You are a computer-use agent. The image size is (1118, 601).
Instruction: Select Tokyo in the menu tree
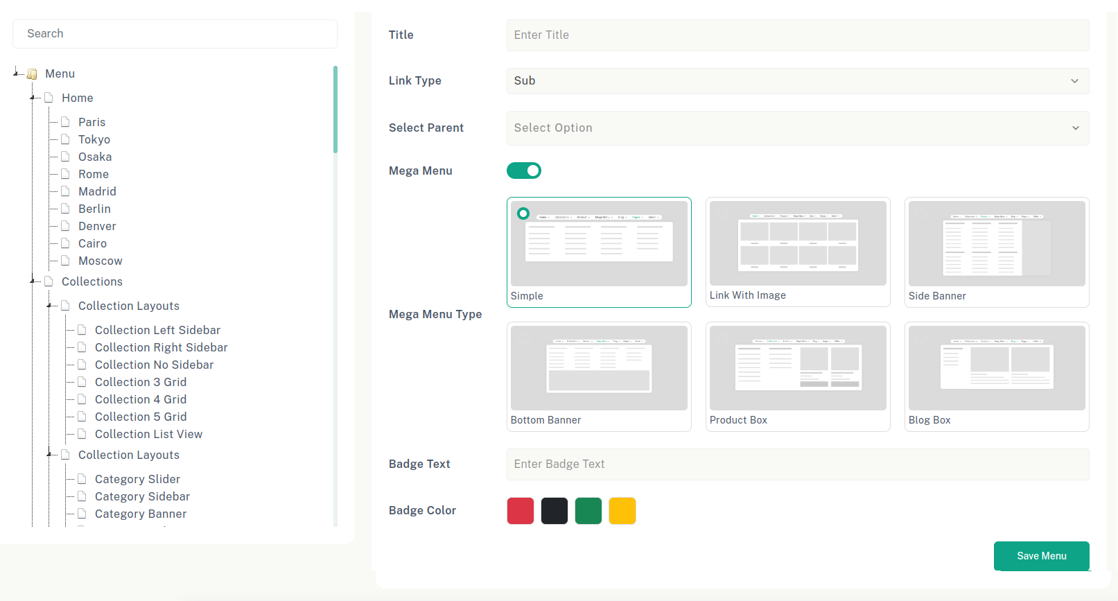94,139
